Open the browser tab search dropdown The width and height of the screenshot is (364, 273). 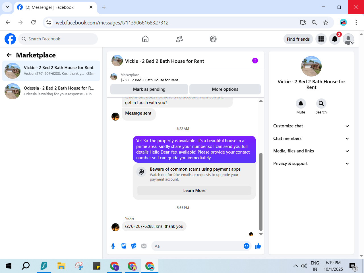click(7, 7)
